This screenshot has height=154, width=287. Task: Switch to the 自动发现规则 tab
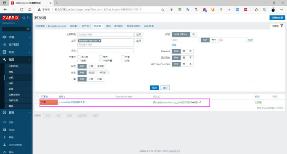click(133, 26)
